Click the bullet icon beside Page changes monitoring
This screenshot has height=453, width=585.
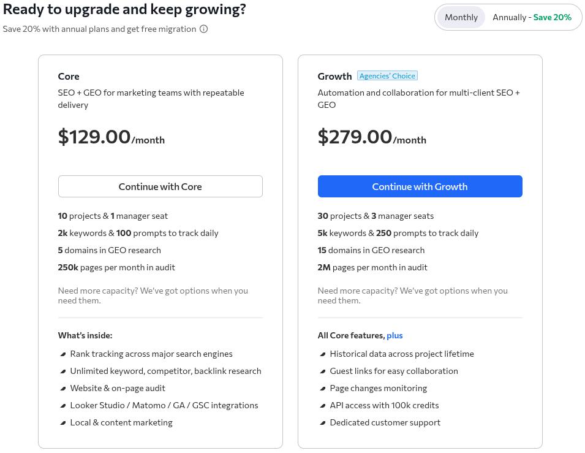322,388
